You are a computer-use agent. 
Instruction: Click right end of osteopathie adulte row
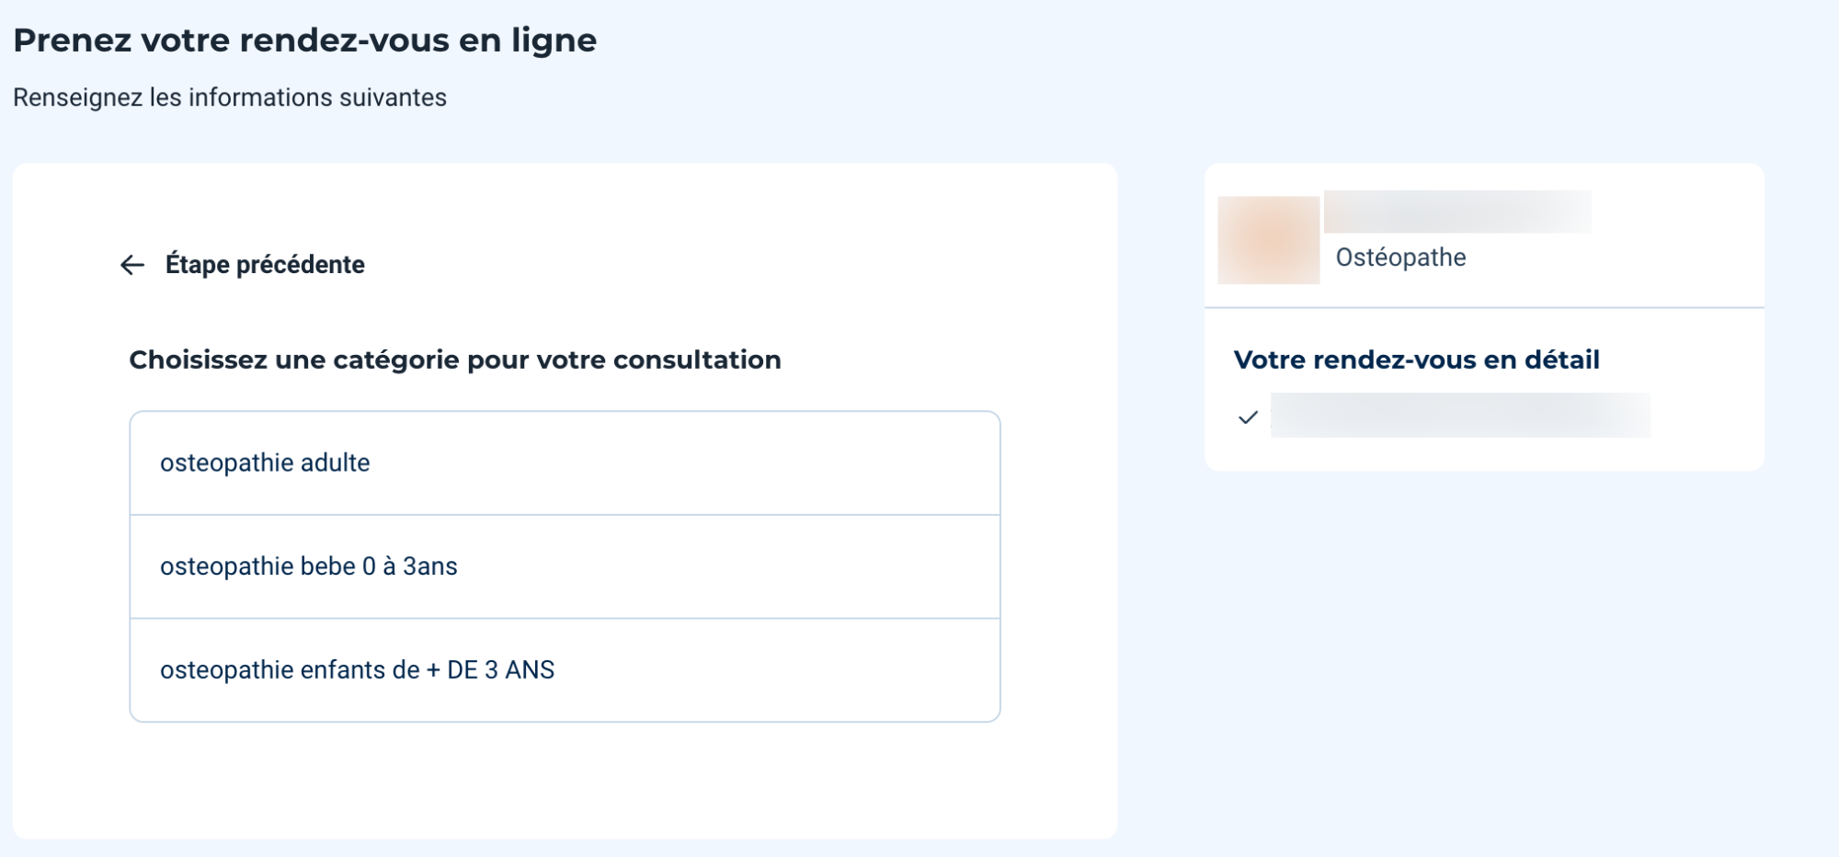click(956, 463)
